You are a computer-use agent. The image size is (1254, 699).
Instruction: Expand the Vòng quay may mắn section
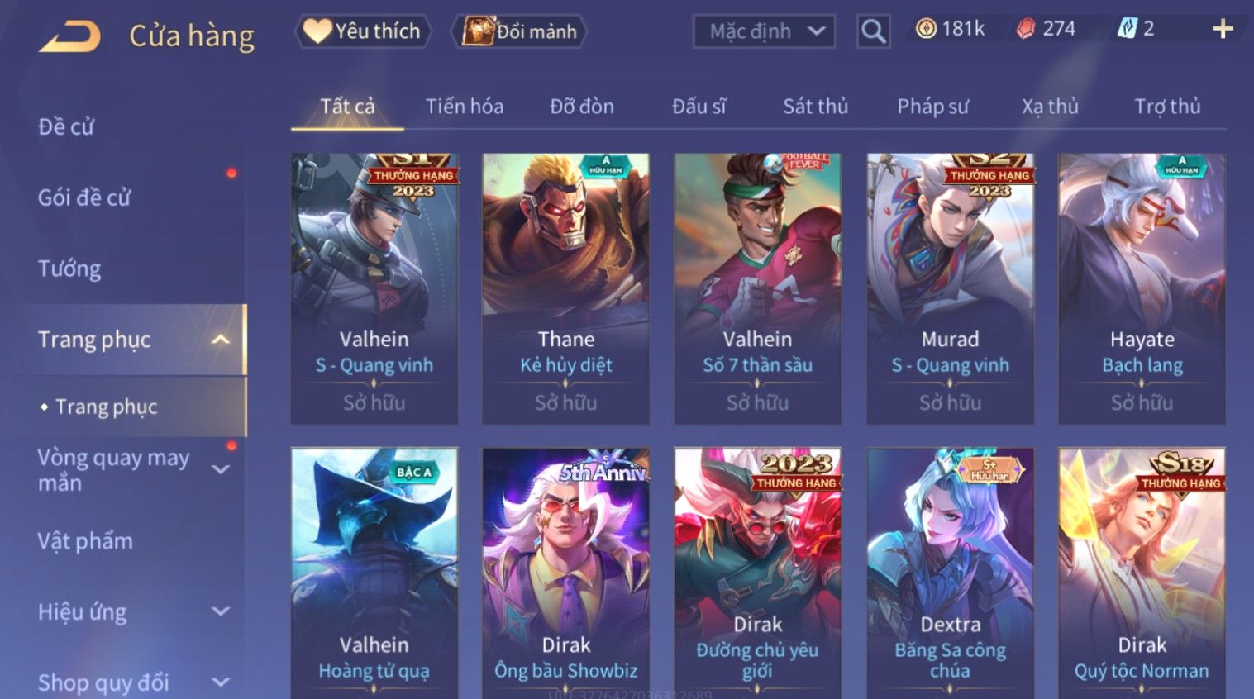221,469
